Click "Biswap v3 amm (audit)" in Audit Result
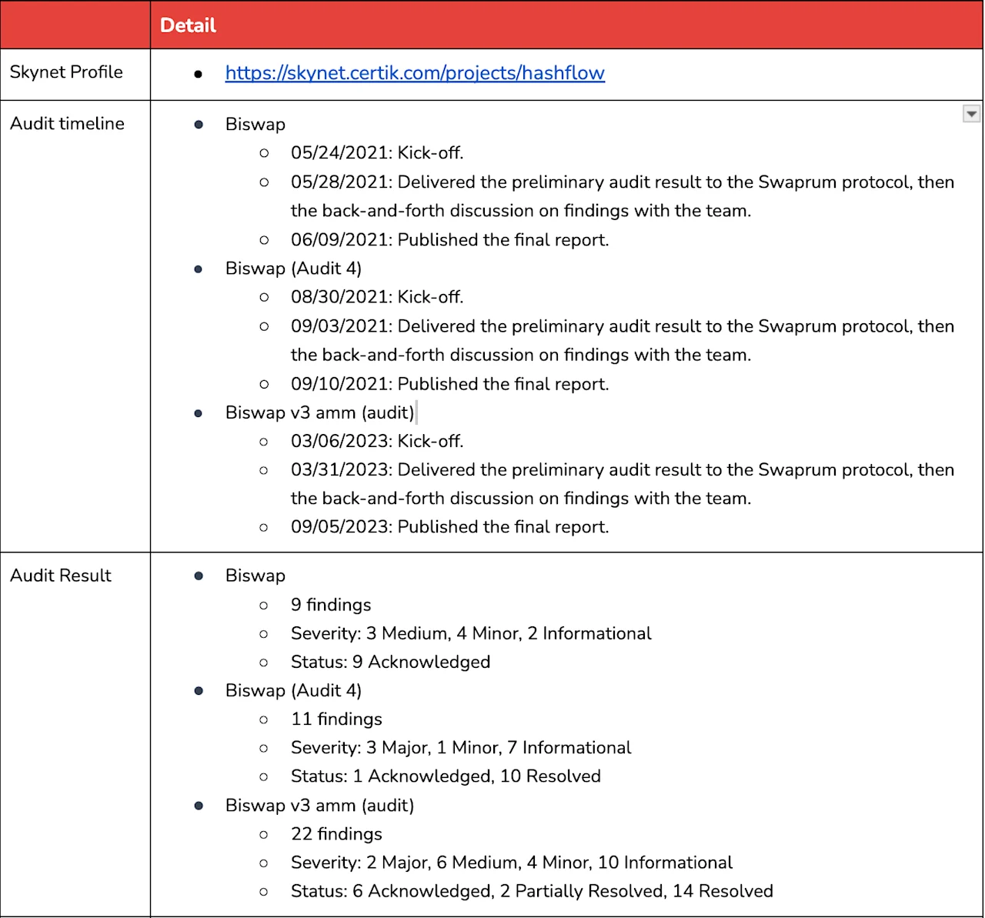 point(320,806)
